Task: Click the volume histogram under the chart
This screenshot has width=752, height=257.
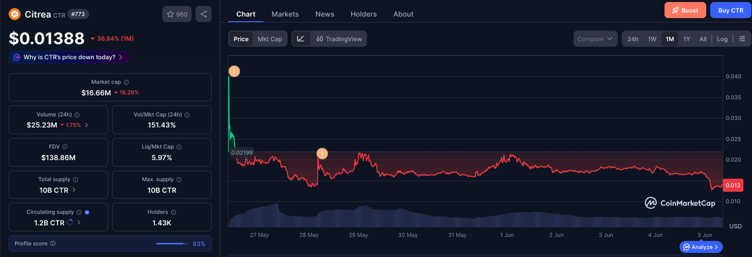Action: (475, 216)
